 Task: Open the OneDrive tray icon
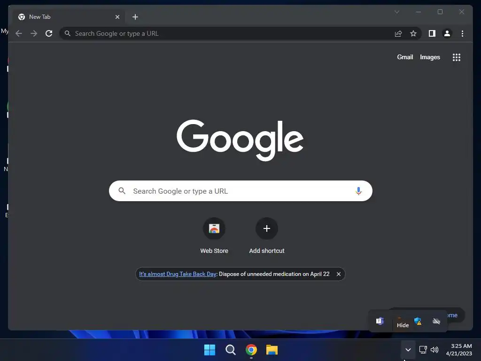(x=436, y=321)
